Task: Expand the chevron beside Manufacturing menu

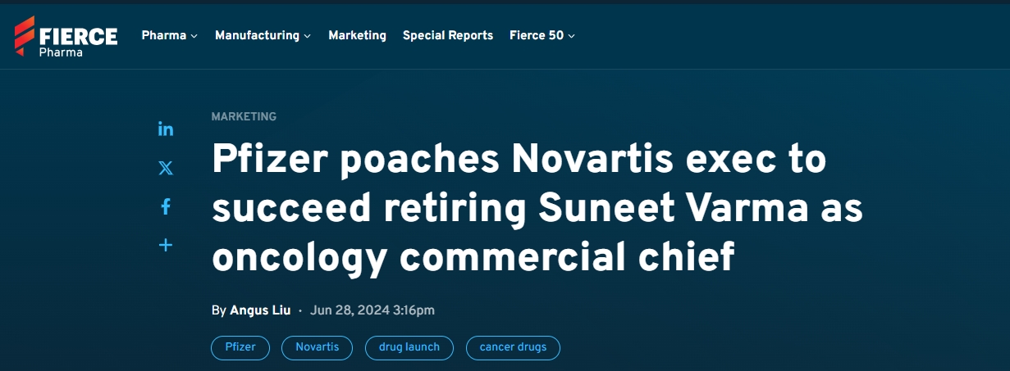Action: 308,36
